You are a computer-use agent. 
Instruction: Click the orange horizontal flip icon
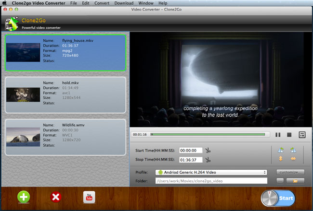293,159
